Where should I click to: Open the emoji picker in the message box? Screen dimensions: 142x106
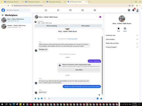(97, 98)
